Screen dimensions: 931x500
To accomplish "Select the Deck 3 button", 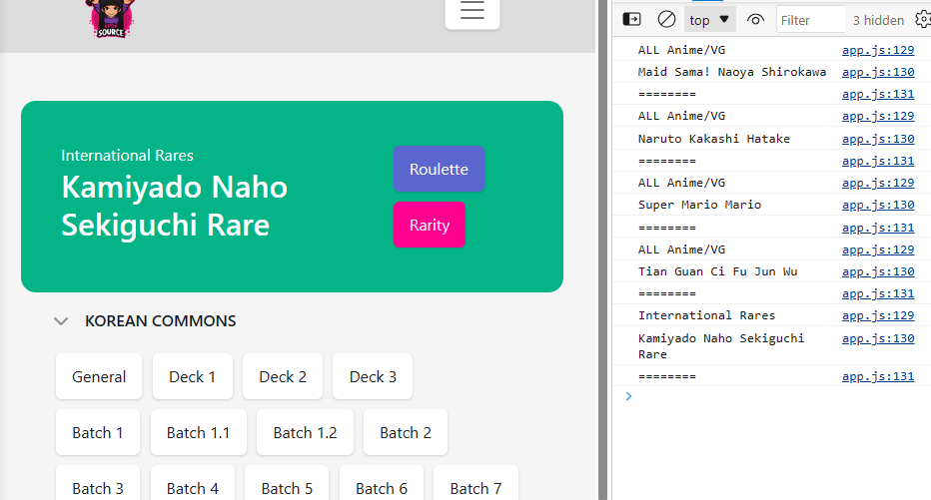I will pyautogui.click(x=373, y=376).
